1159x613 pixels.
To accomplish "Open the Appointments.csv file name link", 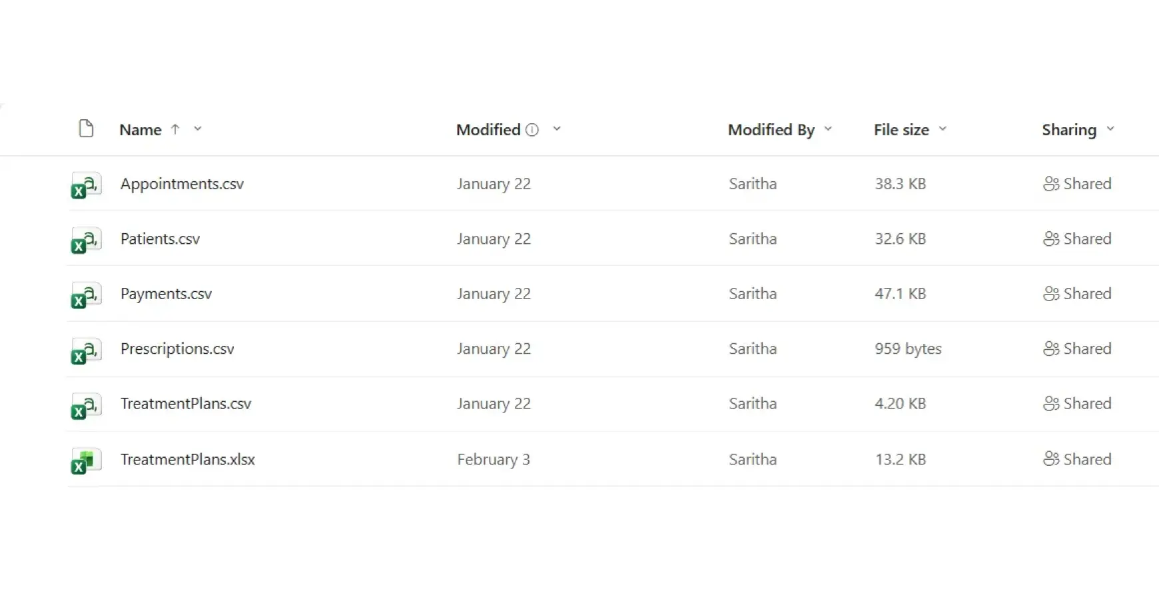I will [x=182, y=184].
